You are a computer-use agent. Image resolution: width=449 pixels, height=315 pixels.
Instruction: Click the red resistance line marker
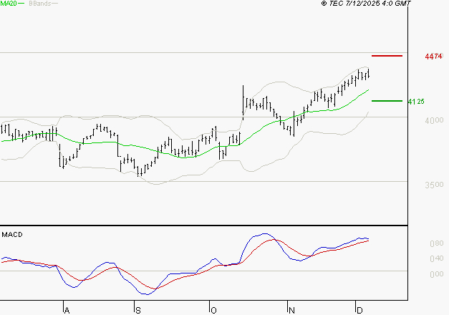(x=387, y=56)
